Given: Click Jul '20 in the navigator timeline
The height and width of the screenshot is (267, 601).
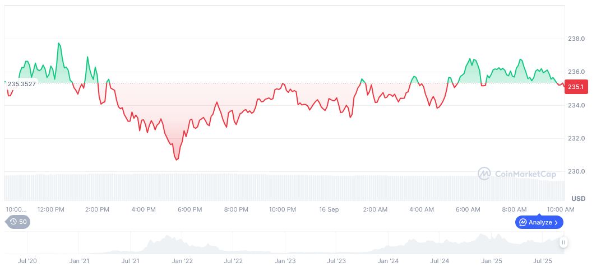Looking at the screenshot, I should point(27,261).
